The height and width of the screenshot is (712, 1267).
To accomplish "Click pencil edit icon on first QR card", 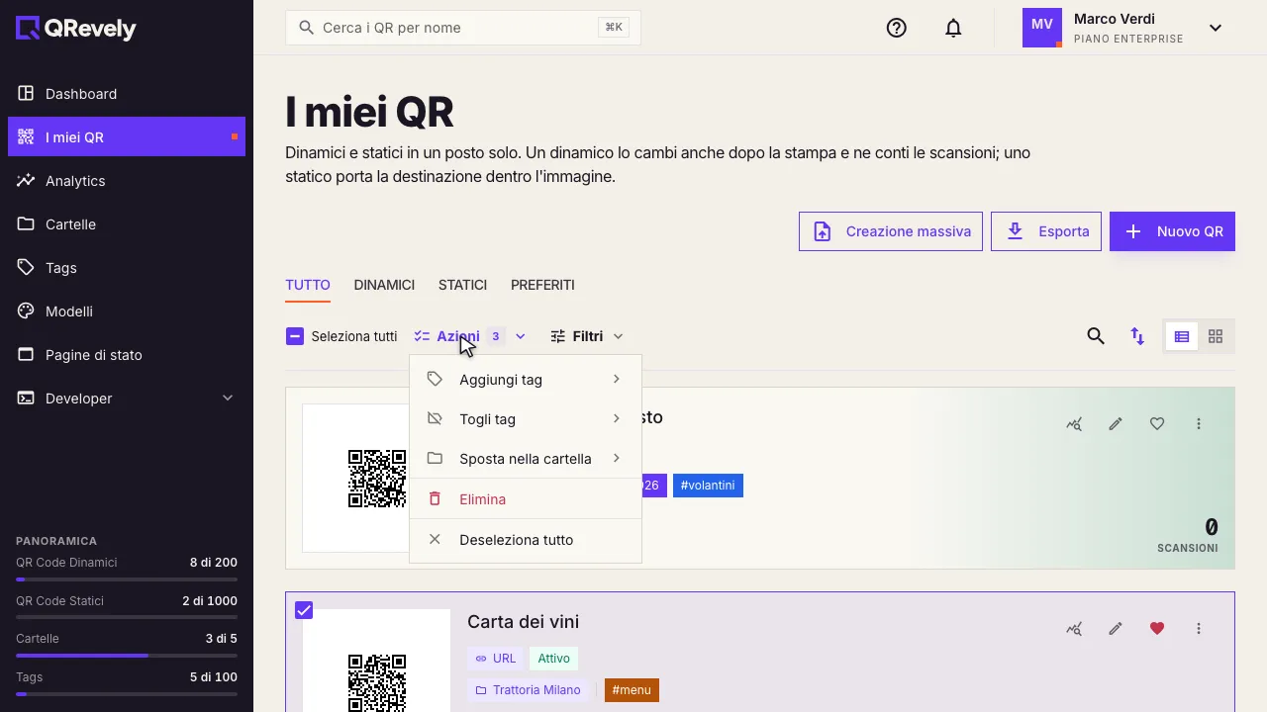I will pyautogui.click(x=1116, y=423).
